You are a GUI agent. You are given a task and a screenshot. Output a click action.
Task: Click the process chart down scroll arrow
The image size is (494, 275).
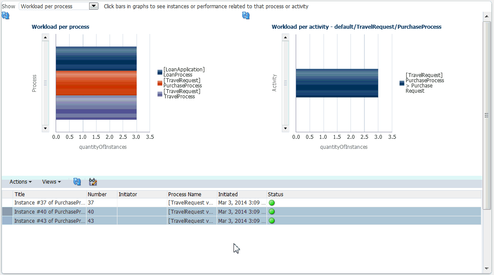[x=45, y=128]
